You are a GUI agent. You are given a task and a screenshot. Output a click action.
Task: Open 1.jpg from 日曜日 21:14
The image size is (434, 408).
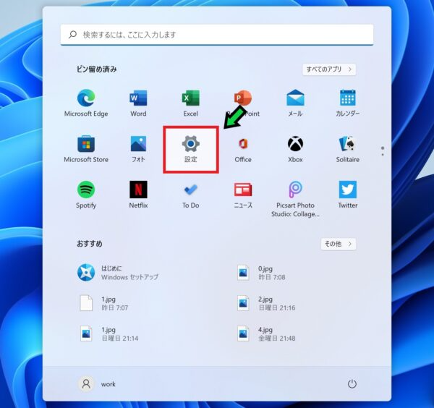[x=109, y=333]
